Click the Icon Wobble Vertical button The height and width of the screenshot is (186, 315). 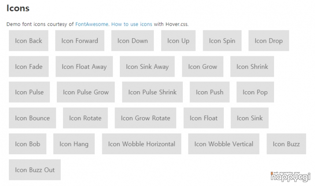[x=224, y=144]
